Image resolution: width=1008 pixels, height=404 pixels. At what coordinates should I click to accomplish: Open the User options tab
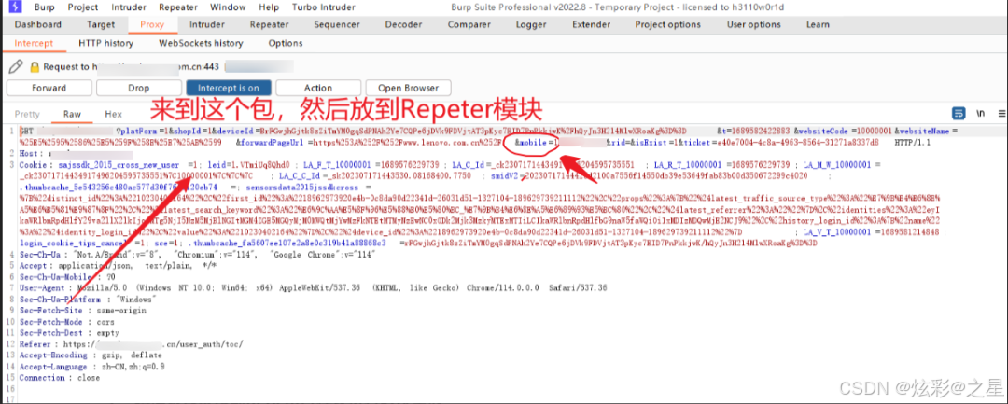[753, 24]
